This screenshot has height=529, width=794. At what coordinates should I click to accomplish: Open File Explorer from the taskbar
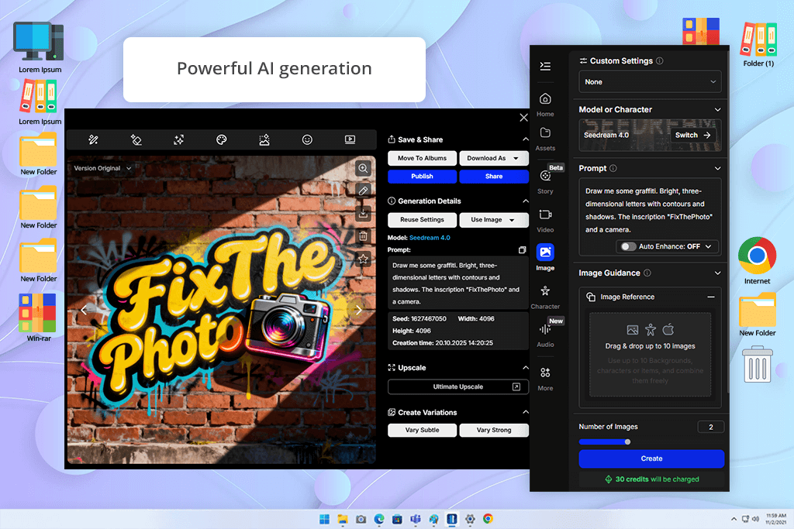[343, 520]
